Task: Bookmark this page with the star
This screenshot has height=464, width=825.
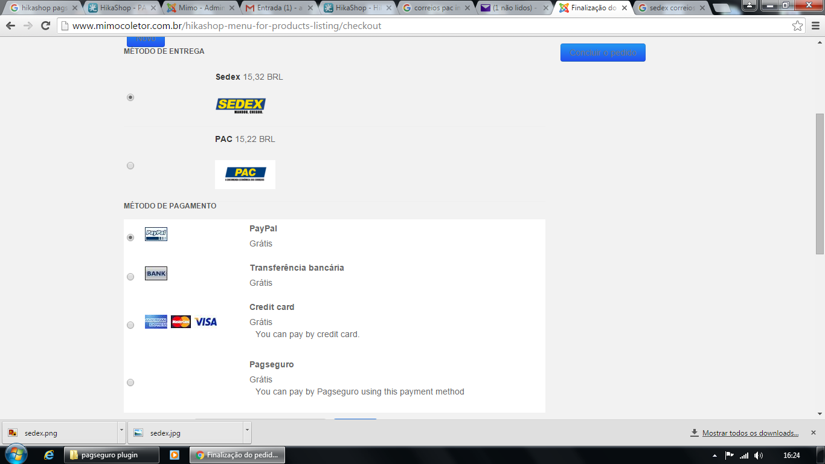Action: pyautogui.click(x=798, y=26)
